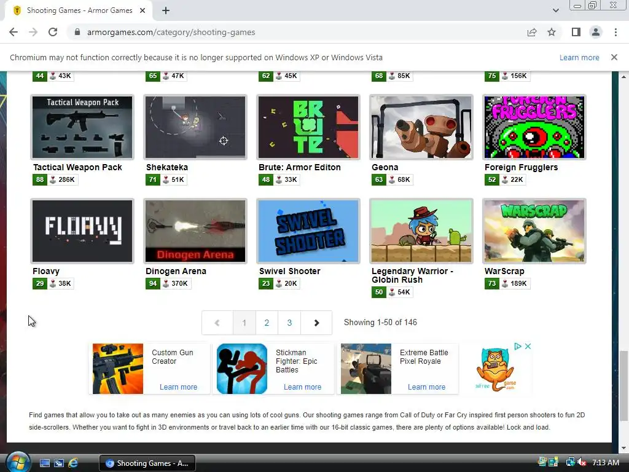Click the Swivel Shooter title link
This screenshot has width=629, height=472.
pyautogui.click(x=290, y=271)
